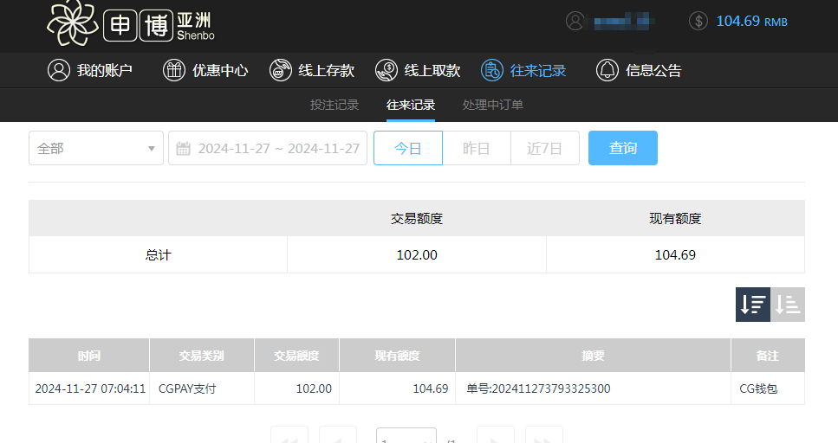Select the 近7日 filter button
The height and width of the screenshot is (443, 838).
pos(544,148)
